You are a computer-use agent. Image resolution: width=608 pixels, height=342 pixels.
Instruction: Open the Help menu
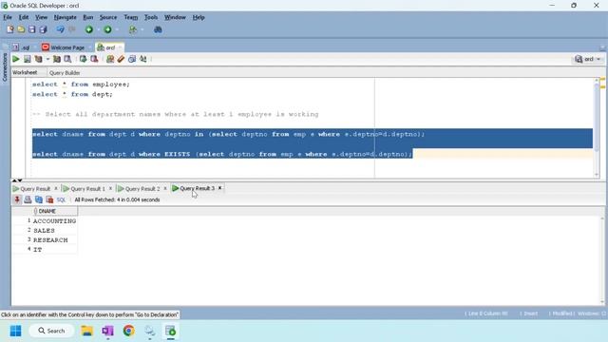tap(199, 17)
